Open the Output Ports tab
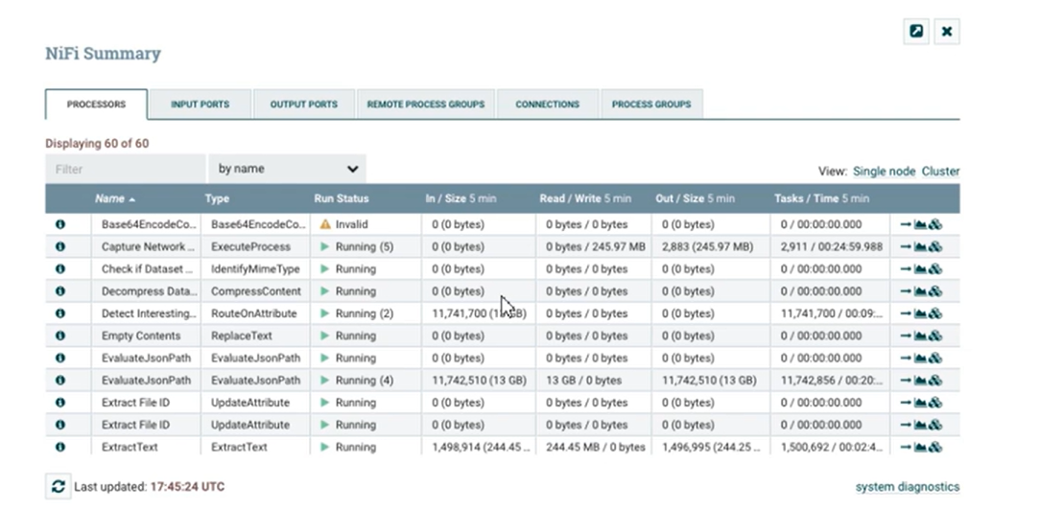Screen dimensions: 1039x510 point(303,104)
